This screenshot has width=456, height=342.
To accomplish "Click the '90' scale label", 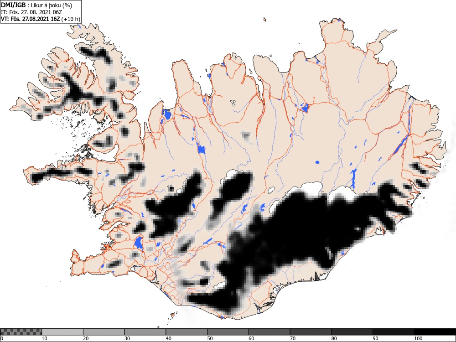I will (375, 338).
